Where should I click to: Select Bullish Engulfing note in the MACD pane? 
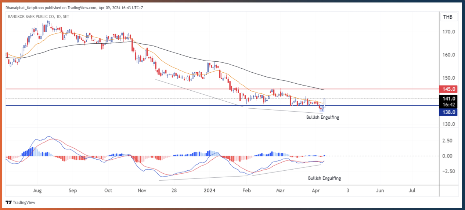coord(324,178)
